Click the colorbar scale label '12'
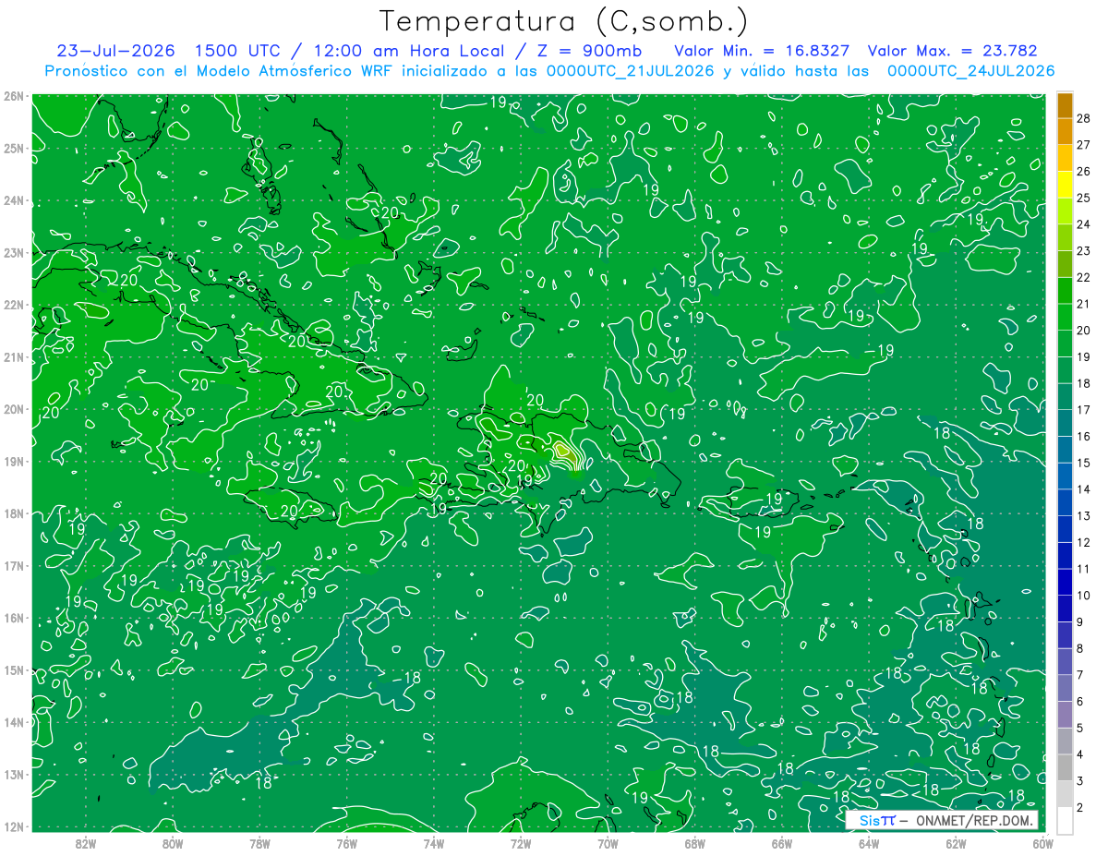This screenshot has height=856, width=1108. coord(1084,542)
